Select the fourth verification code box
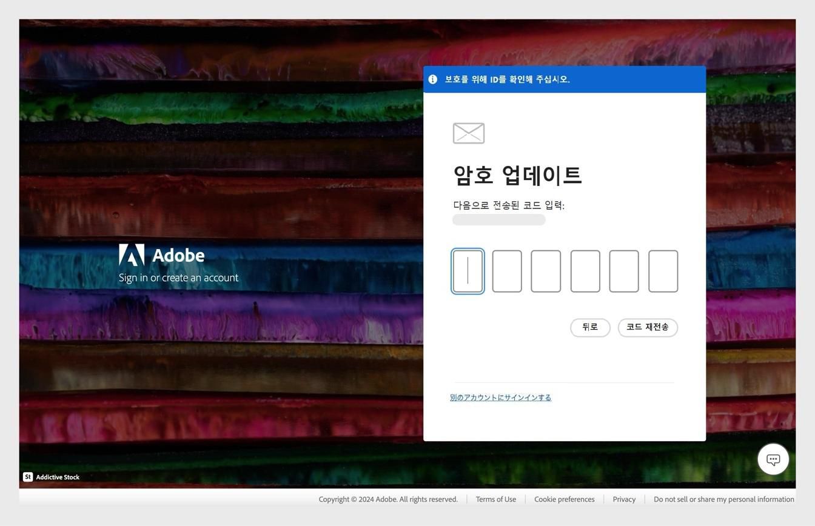 click(584, 271)
